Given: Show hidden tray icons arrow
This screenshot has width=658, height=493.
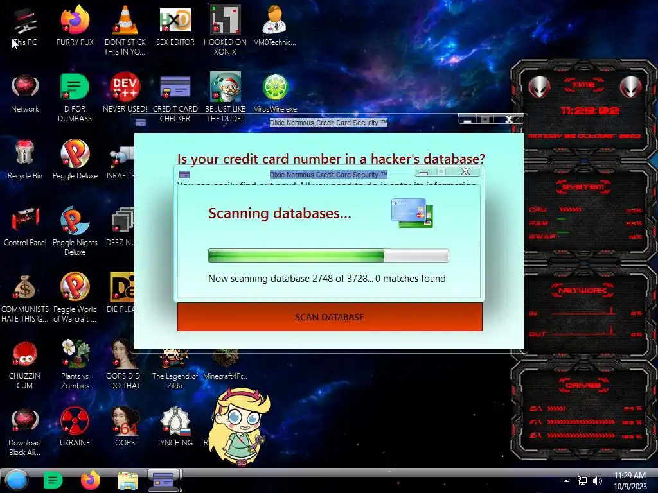Looking at the screenshot, I should tap(566, 481).
